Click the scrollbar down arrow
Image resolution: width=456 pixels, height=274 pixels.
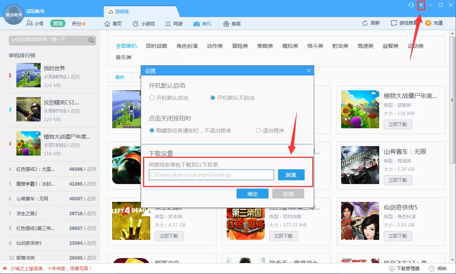tap(452, 260)
